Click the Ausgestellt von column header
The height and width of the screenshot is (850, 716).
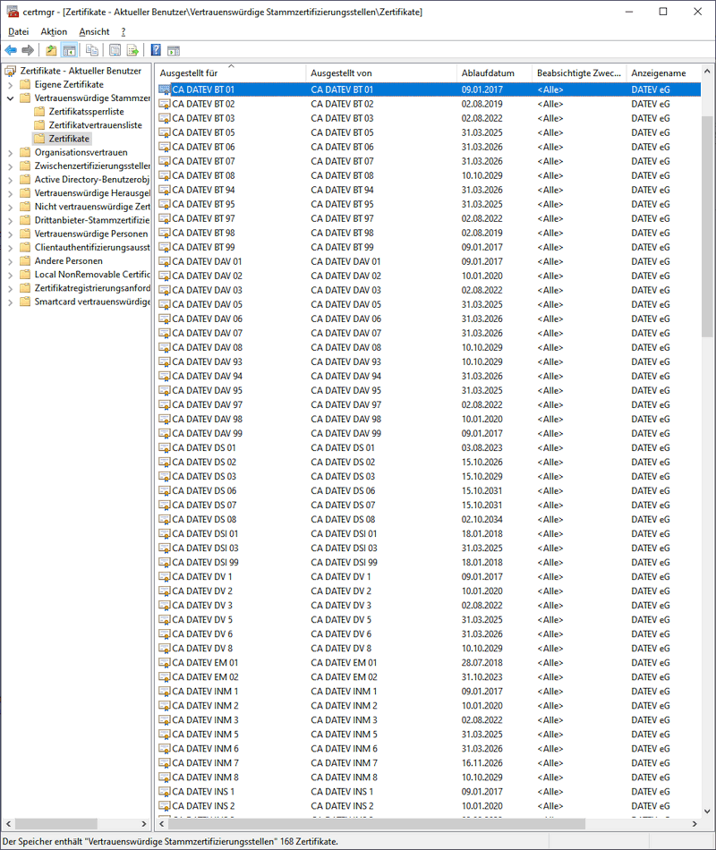pyautogui.click(x=340, y=72)
